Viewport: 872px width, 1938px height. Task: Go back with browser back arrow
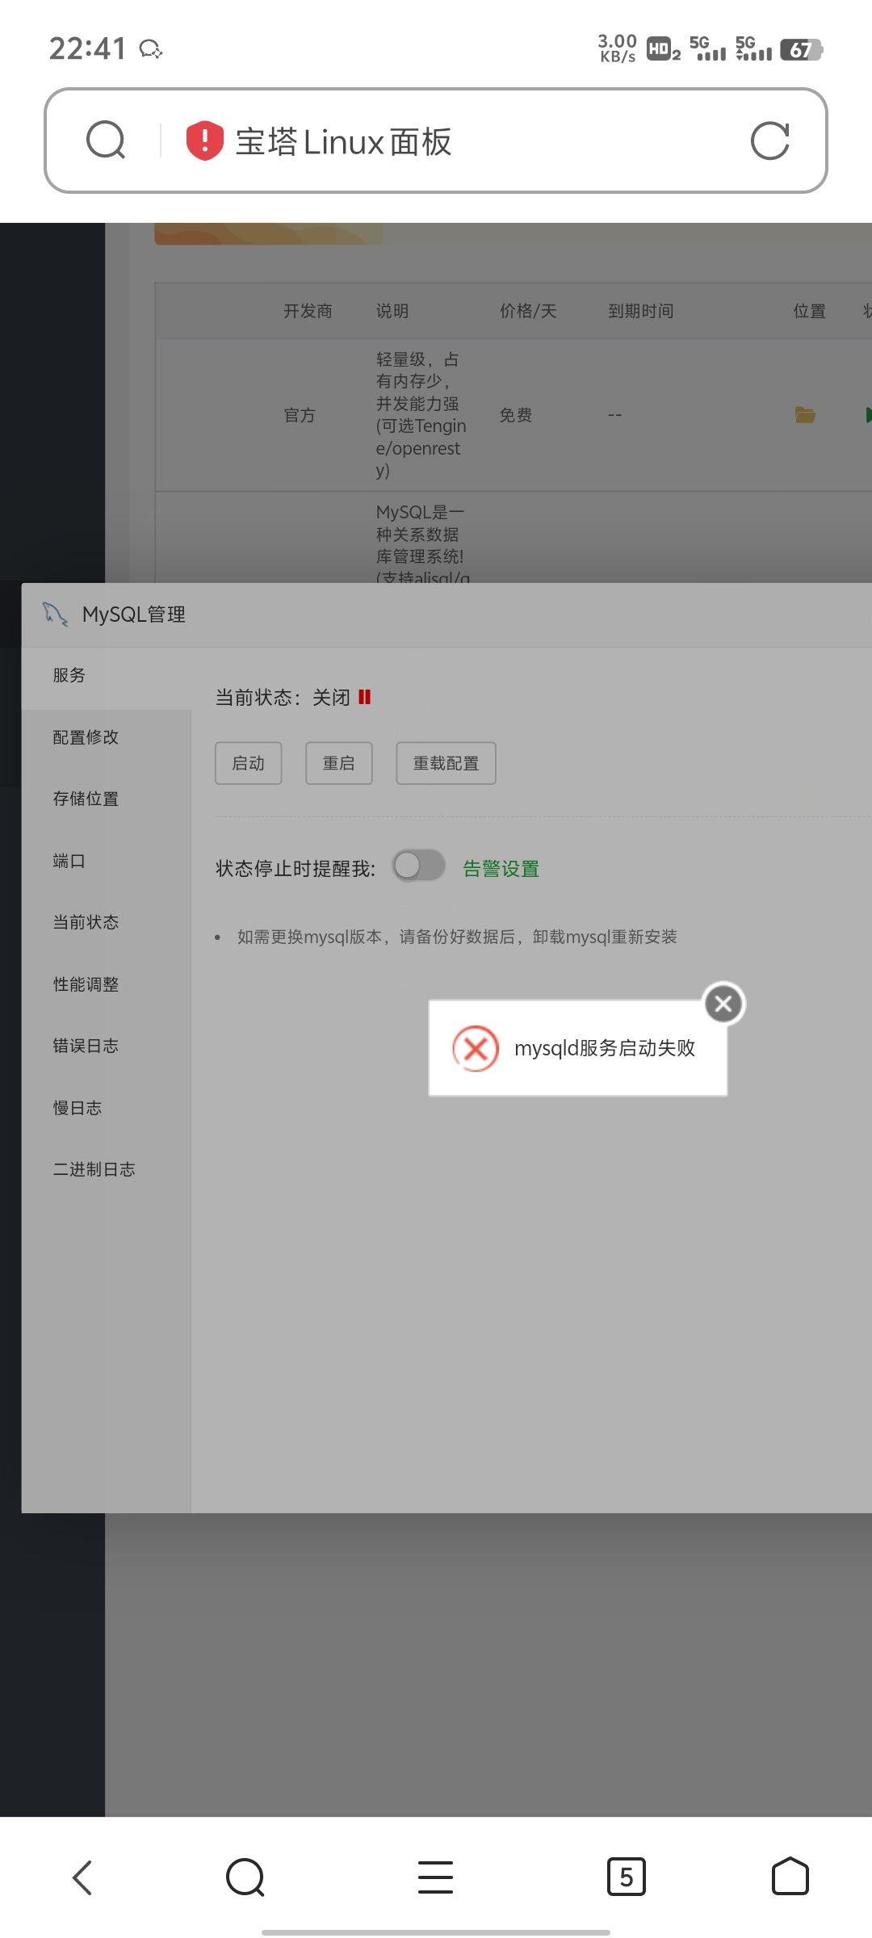[82, 1877]
